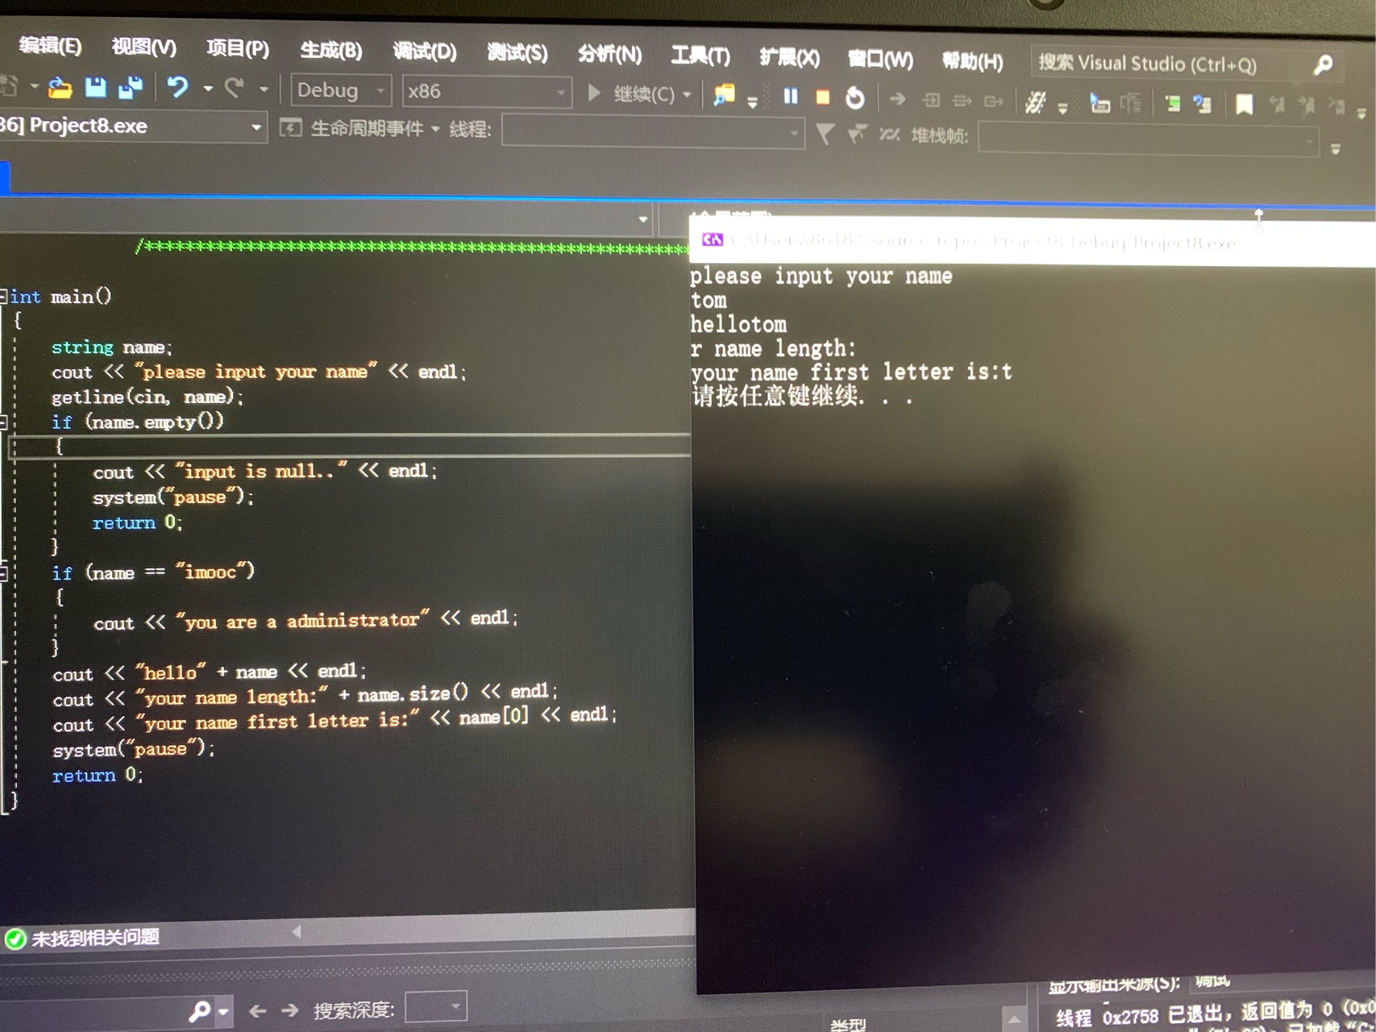The width and height of the screenshot is (1376, 1032).
Task: Click the step into icon
Action: pyautogui.click(x=931, y=100)
